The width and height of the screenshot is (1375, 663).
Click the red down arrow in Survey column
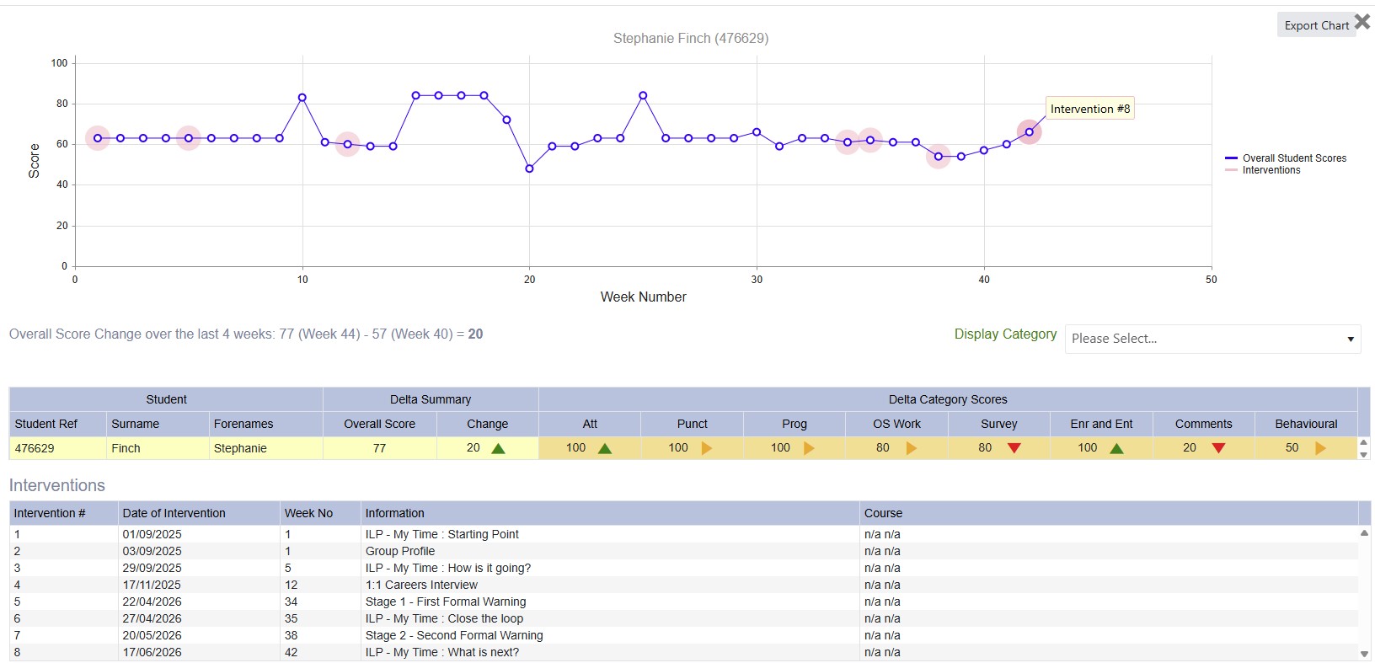[x=1014, y=448]
